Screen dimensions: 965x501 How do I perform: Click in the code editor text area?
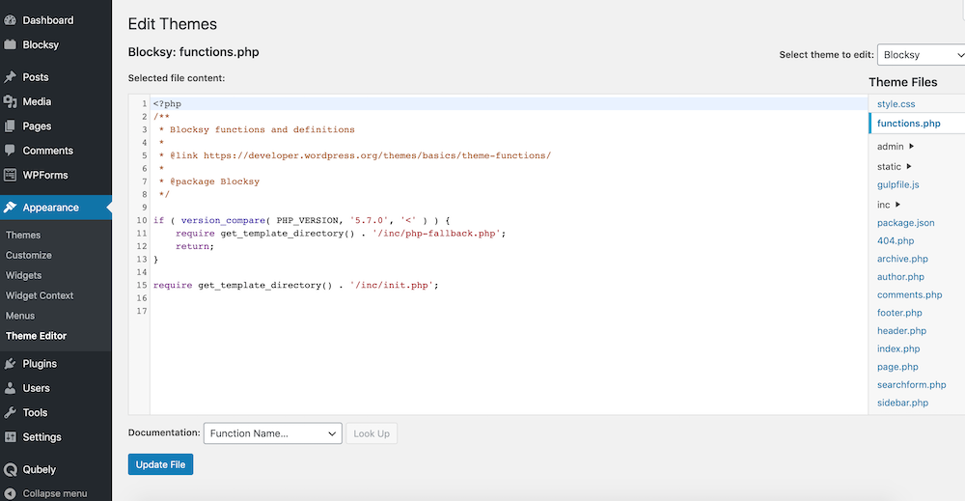(509, 254)
